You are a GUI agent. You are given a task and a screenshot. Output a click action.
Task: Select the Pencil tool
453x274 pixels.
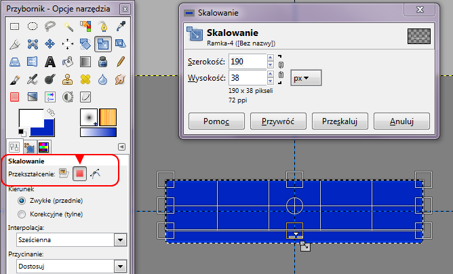pos(121,62)
